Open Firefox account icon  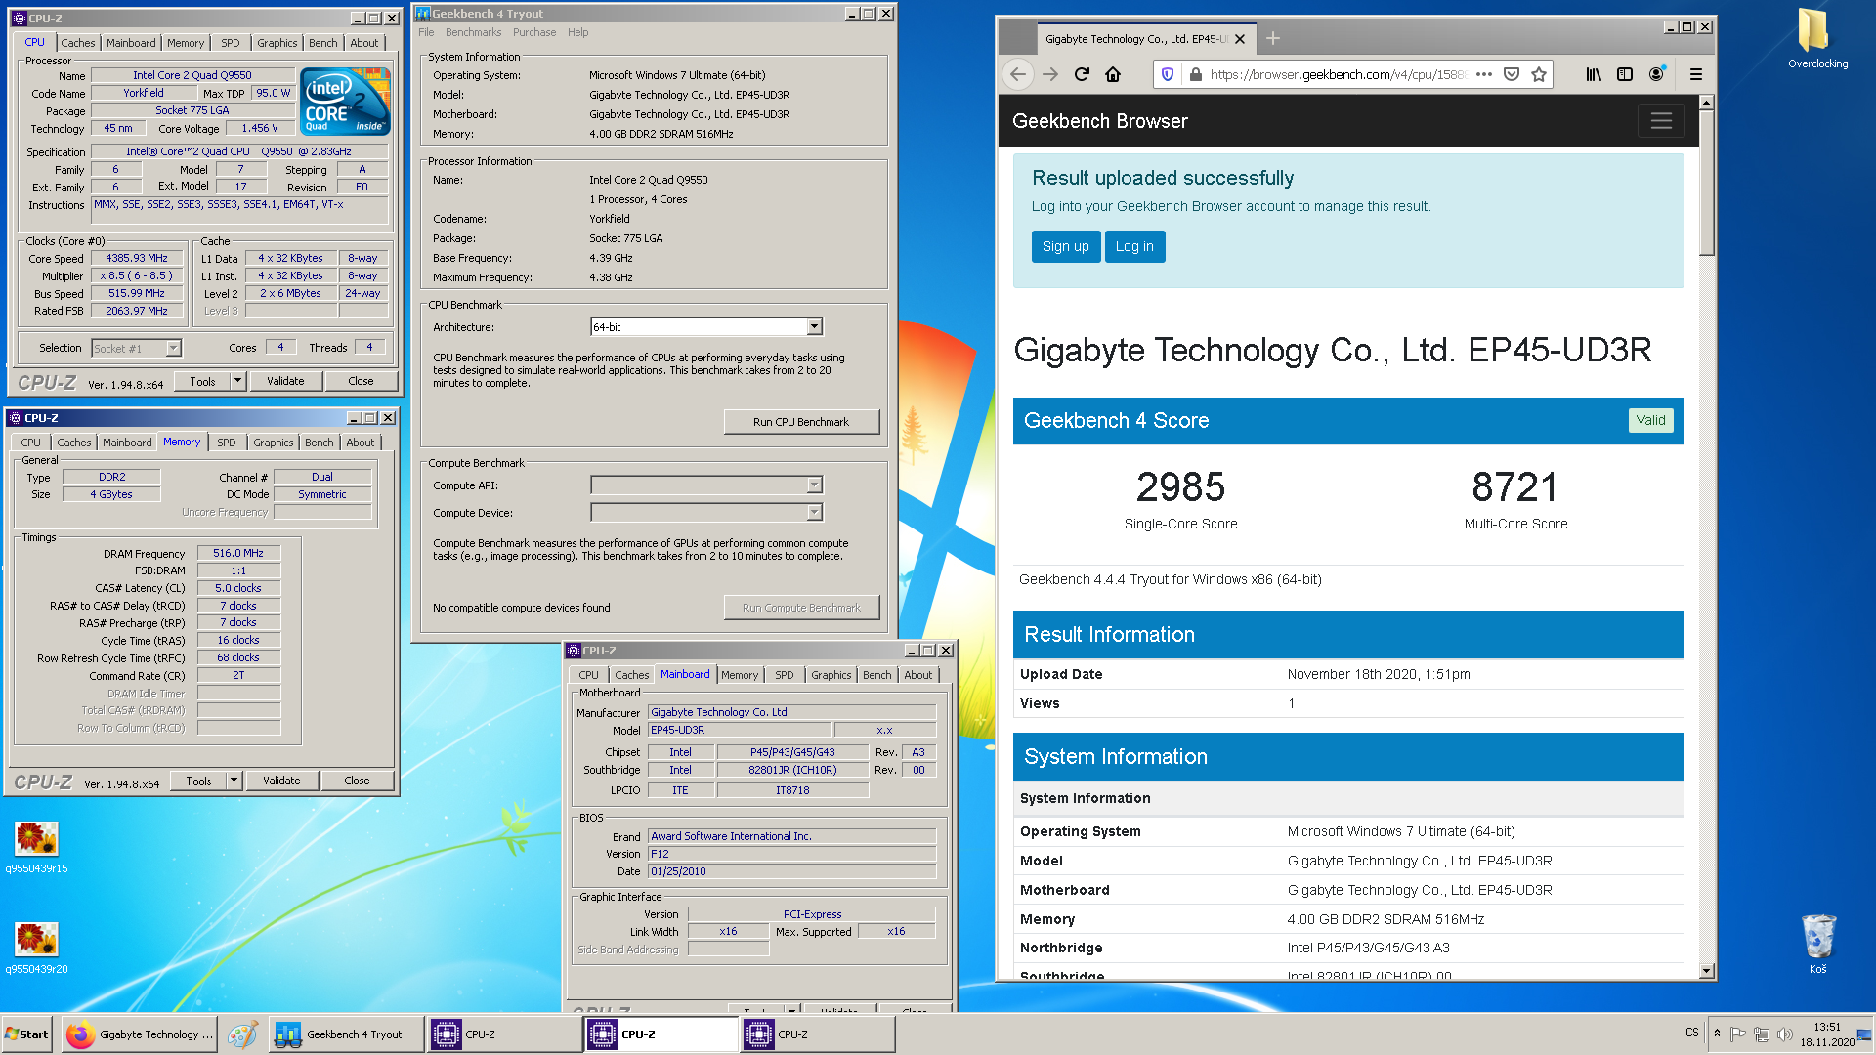point(1656,74)
